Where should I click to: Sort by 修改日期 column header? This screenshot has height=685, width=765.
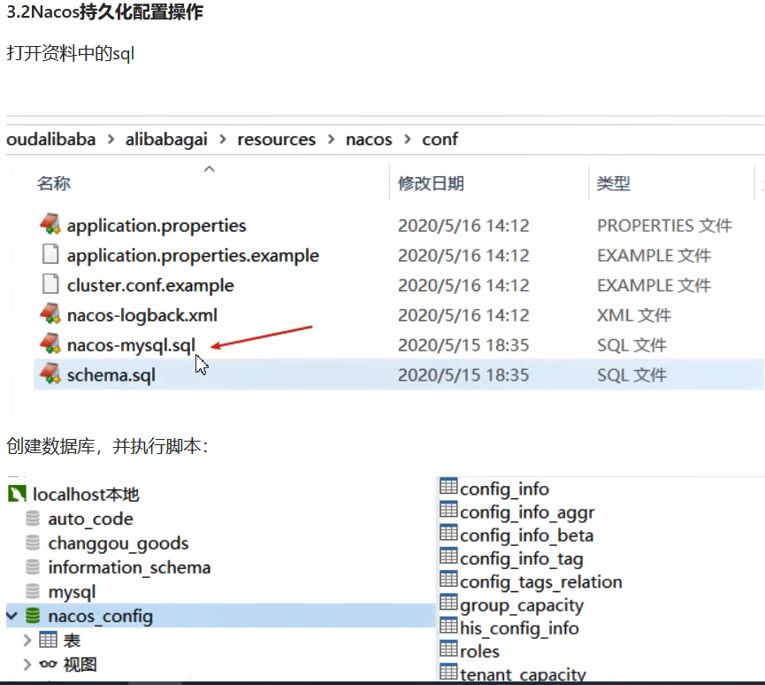tap(431, 183)
